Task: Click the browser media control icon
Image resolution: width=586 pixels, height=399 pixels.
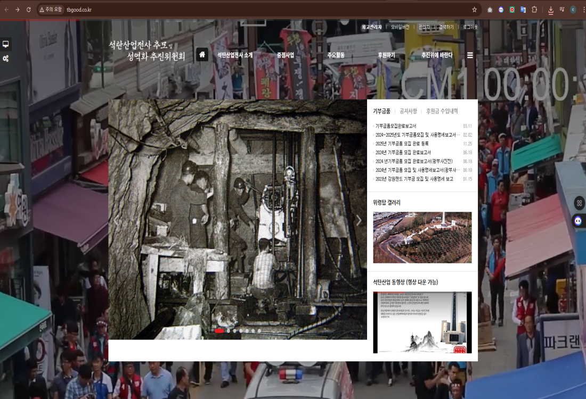Action: pos(561,10)
